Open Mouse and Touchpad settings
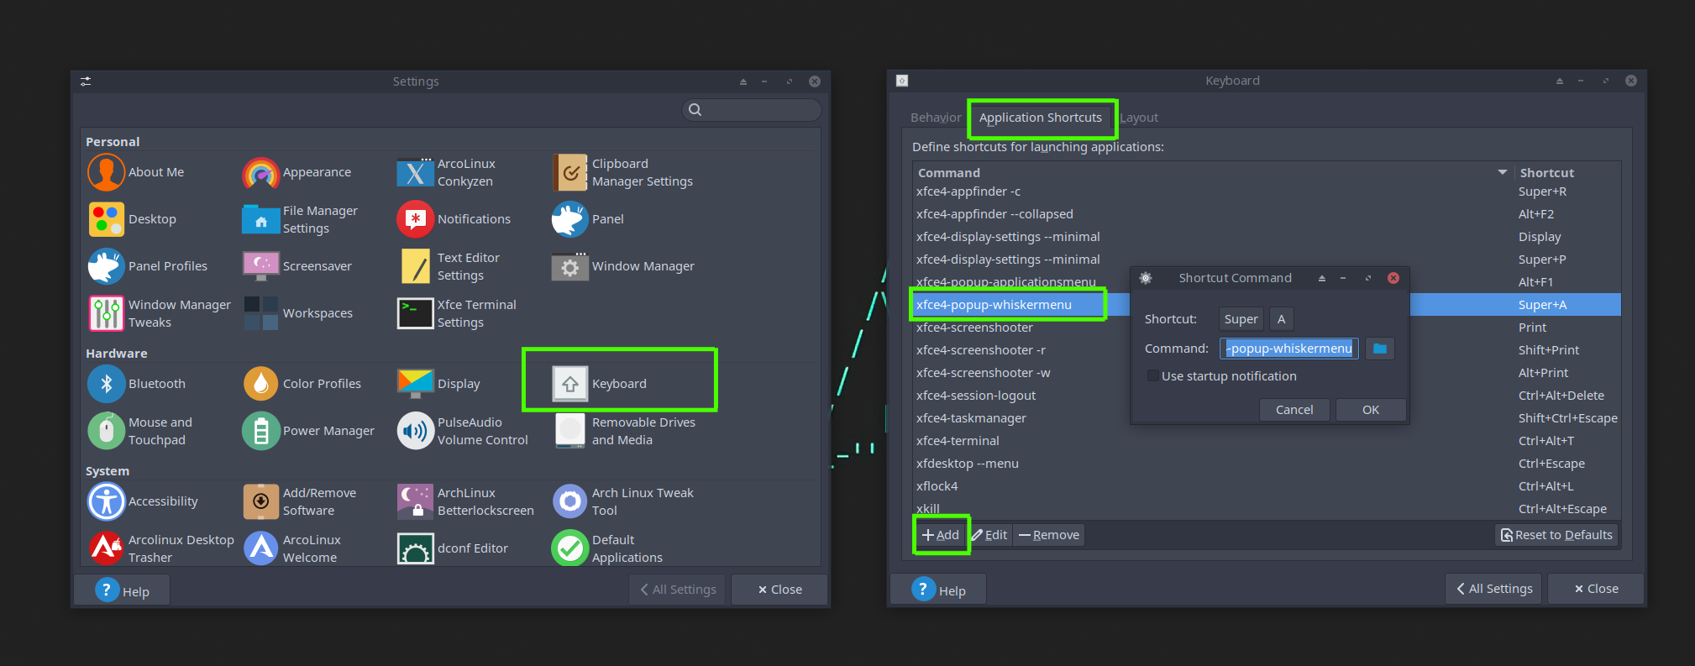 coord(140,431)
